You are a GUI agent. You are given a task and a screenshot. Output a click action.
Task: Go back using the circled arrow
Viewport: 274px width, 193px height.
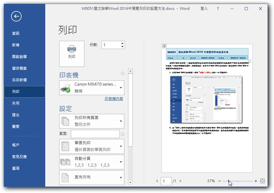pos(16,16)
